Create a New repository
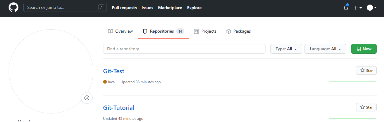This screenshot has width=384, height=122. 364,49
